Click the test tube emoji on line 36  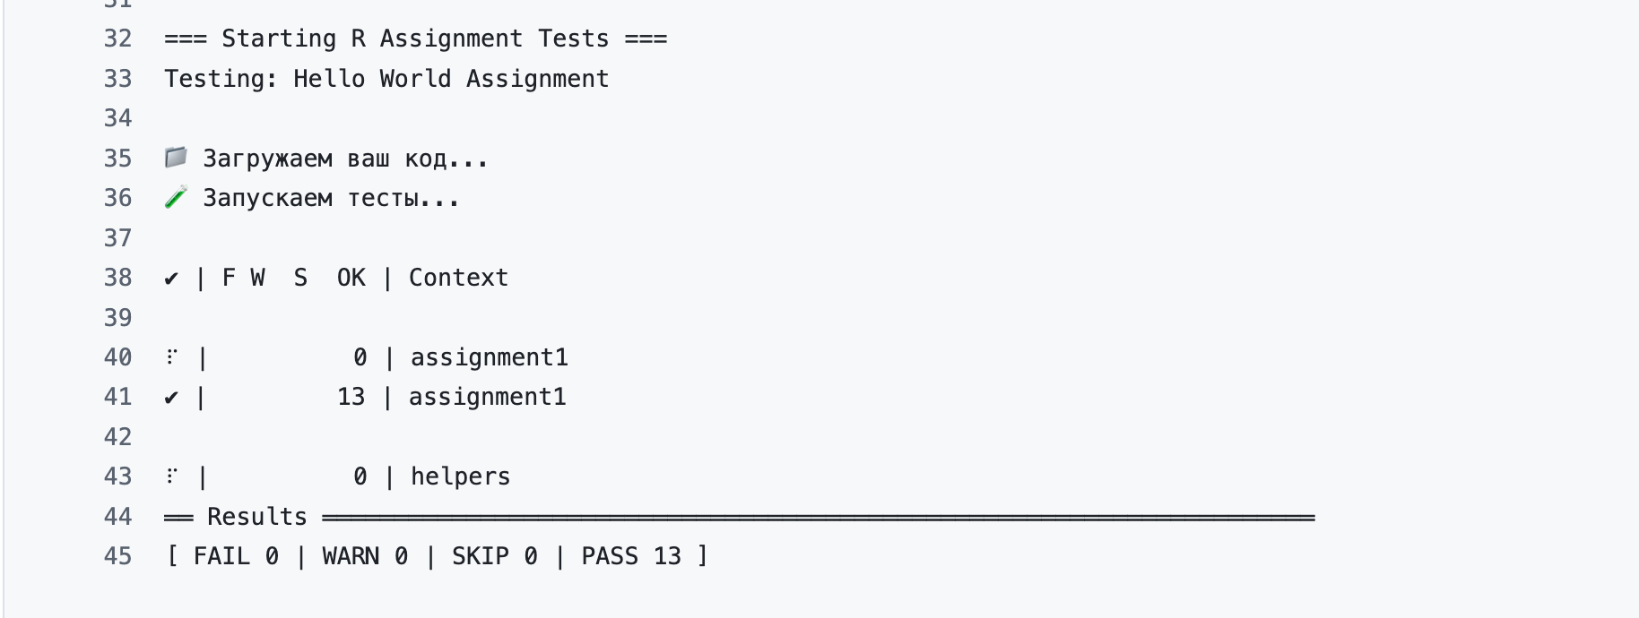176,198
